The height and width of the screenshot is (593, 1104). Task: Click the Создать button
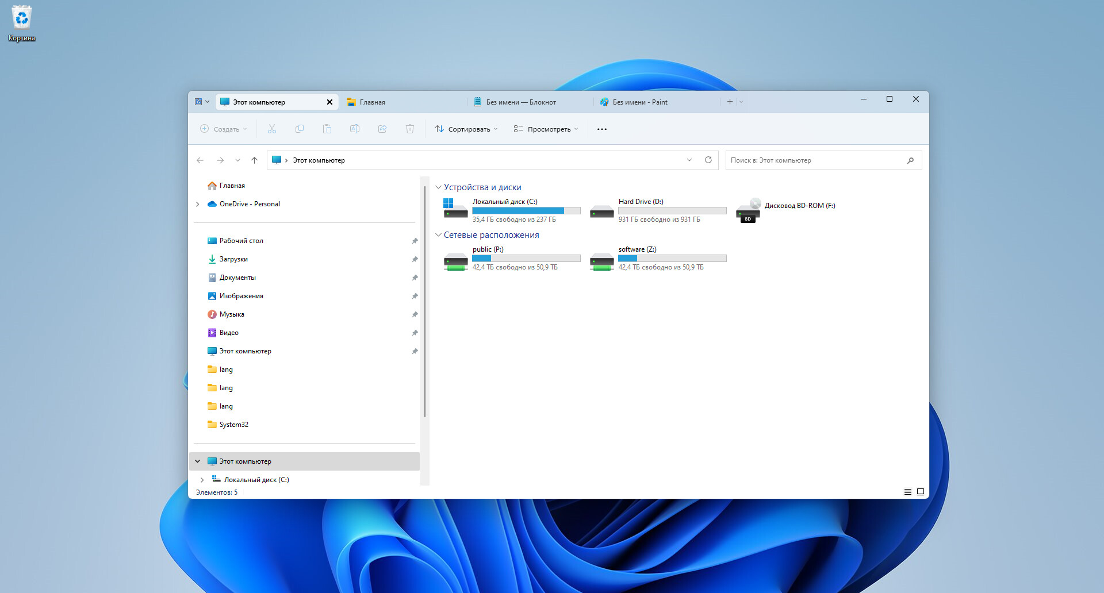tap(224, 129)
